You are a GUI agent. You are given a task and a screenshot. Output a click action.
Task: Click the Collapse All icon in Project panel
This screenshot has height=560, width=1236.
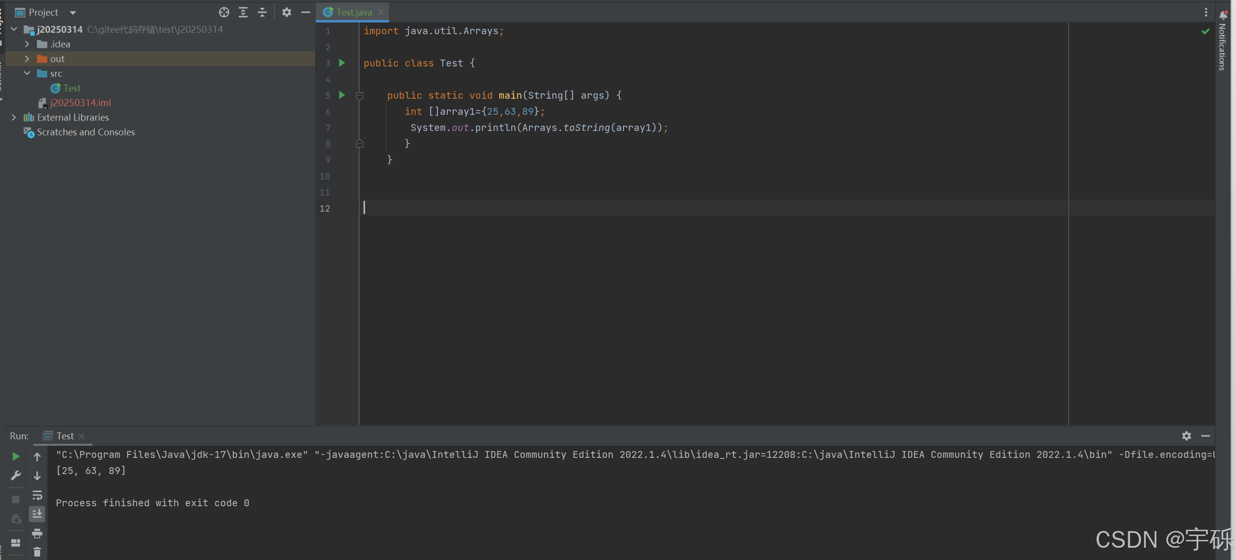[x=262, y=12]
